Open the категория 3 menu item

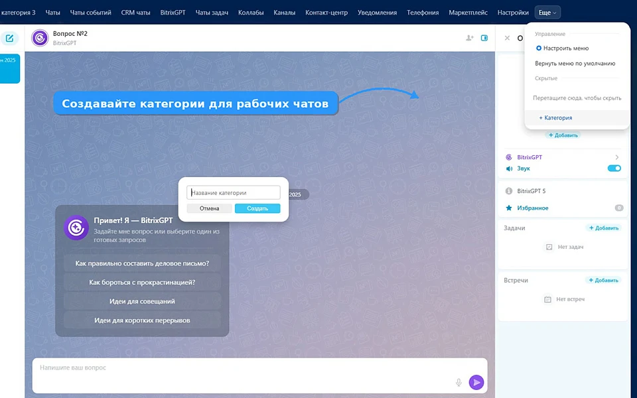point(18,13)
